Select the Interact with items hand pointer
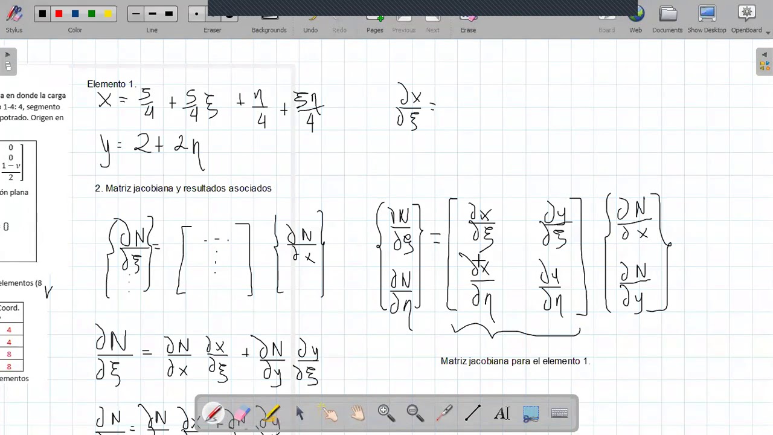This screenshot has width=773, height=435. tap(329, 413)
